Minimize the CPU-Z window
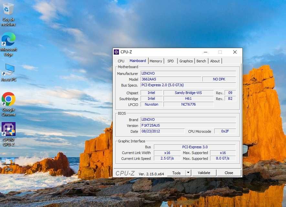The width and height of the screenshot is (286, 207). (206, 52)
